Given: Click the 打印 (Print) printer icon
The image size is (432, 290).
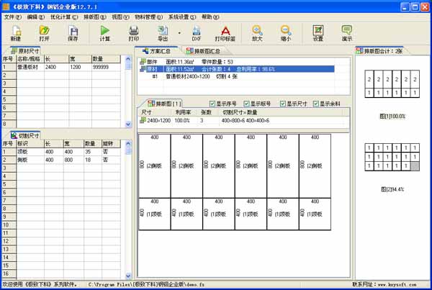Looking at the screenshot, I should point(134,33).
